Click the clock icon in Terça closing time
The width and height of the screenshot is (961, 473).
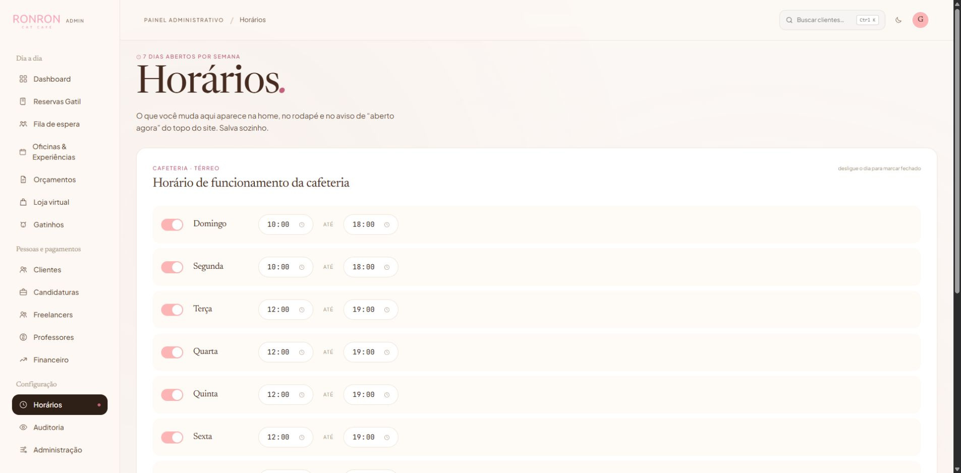(387, 310)
